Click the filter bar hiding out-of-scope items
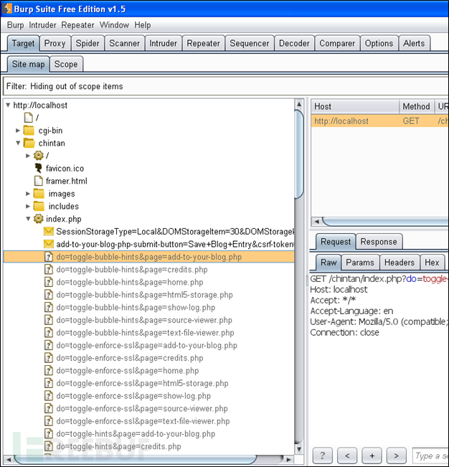 click(225, 86)
